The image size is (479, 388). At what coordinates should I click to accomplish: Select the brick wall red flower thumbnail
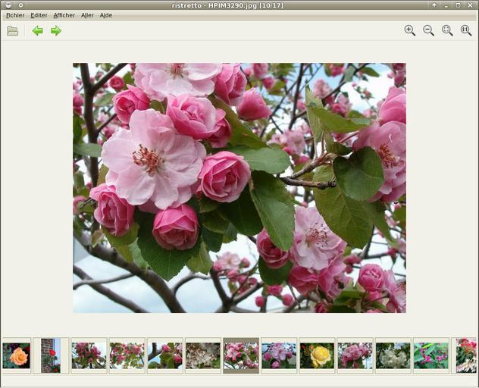click(x=51, y=355)
